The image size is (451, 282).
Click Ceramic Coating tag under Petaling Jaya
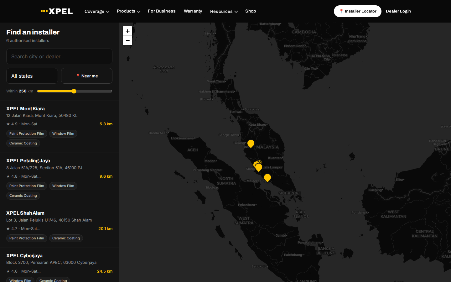tap(23, 196)
